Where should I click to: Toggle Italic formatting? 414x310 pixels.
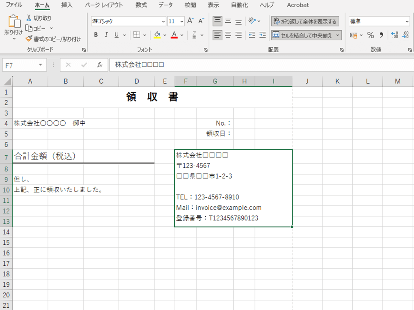click(106, 35)
